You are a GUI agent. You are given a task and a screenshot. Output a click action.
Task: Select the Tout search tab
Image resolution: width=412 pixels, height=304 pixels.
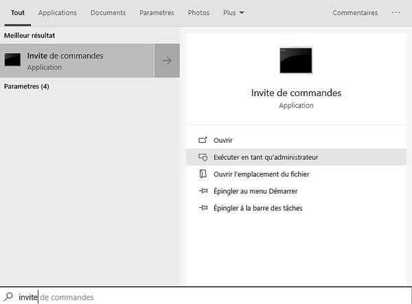coord(18,13)
